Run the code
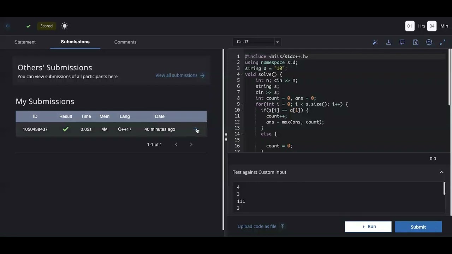Image resolution: width=452 pixels, height=254 pixels. (x=368, y=226)
